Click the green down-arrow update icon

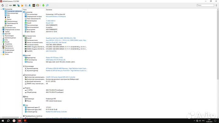tap(43, 5)
